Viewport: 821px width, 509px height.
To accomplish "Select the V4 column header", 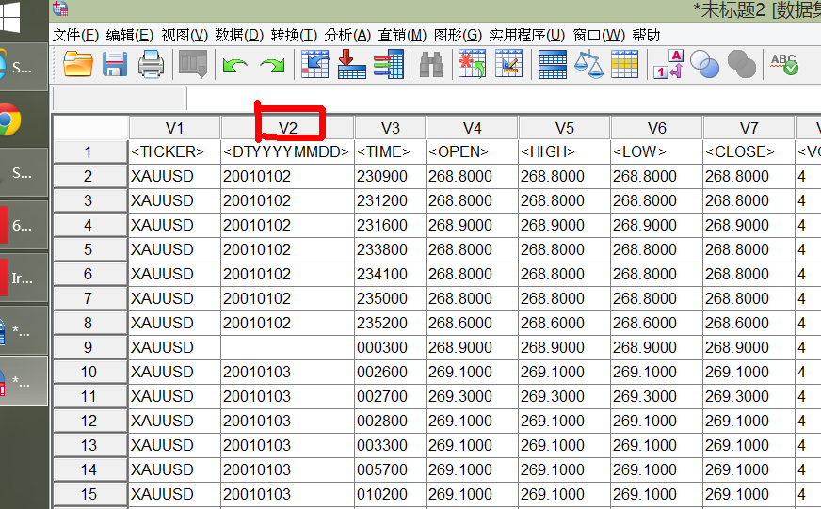I will pyautogui.click(x=473, y=128).
